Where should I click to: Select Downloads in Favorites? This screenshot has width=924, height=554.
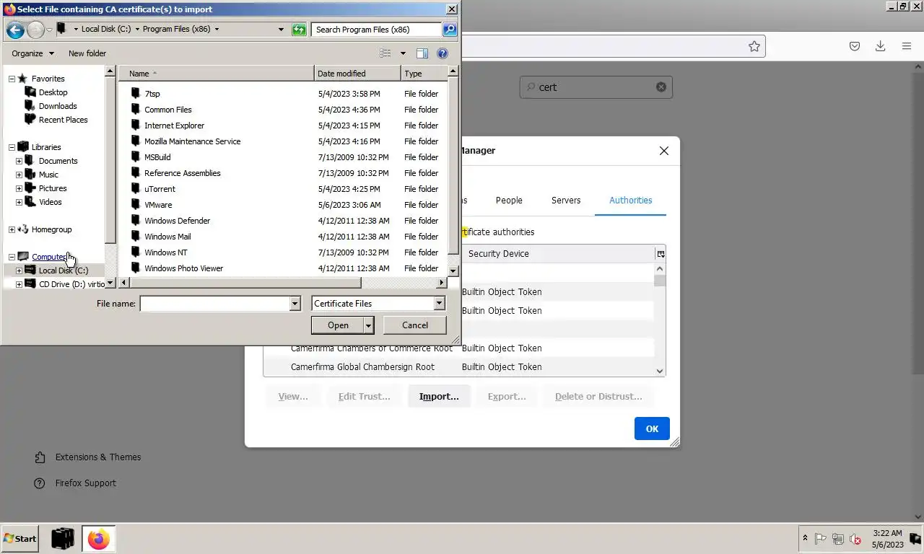[58, 106]
